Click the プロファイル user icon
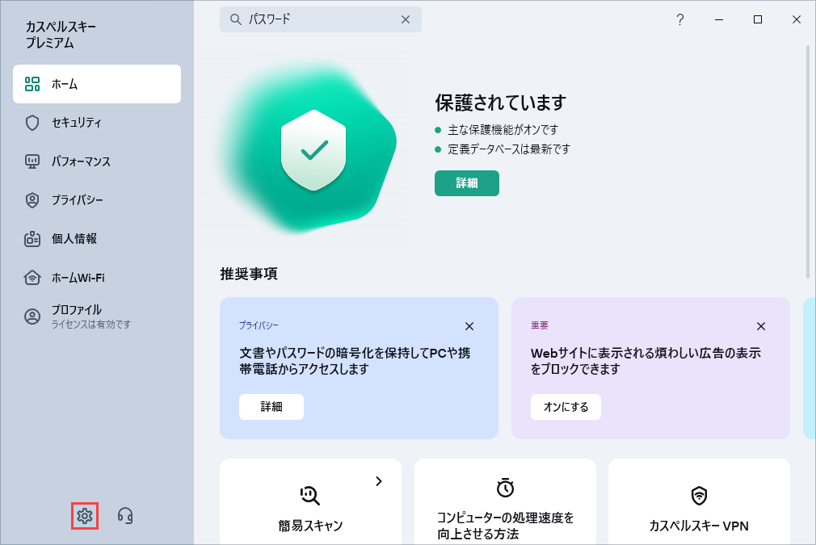Image resolution: width=816 pixels, height=545 pixels. click(32, 317)
